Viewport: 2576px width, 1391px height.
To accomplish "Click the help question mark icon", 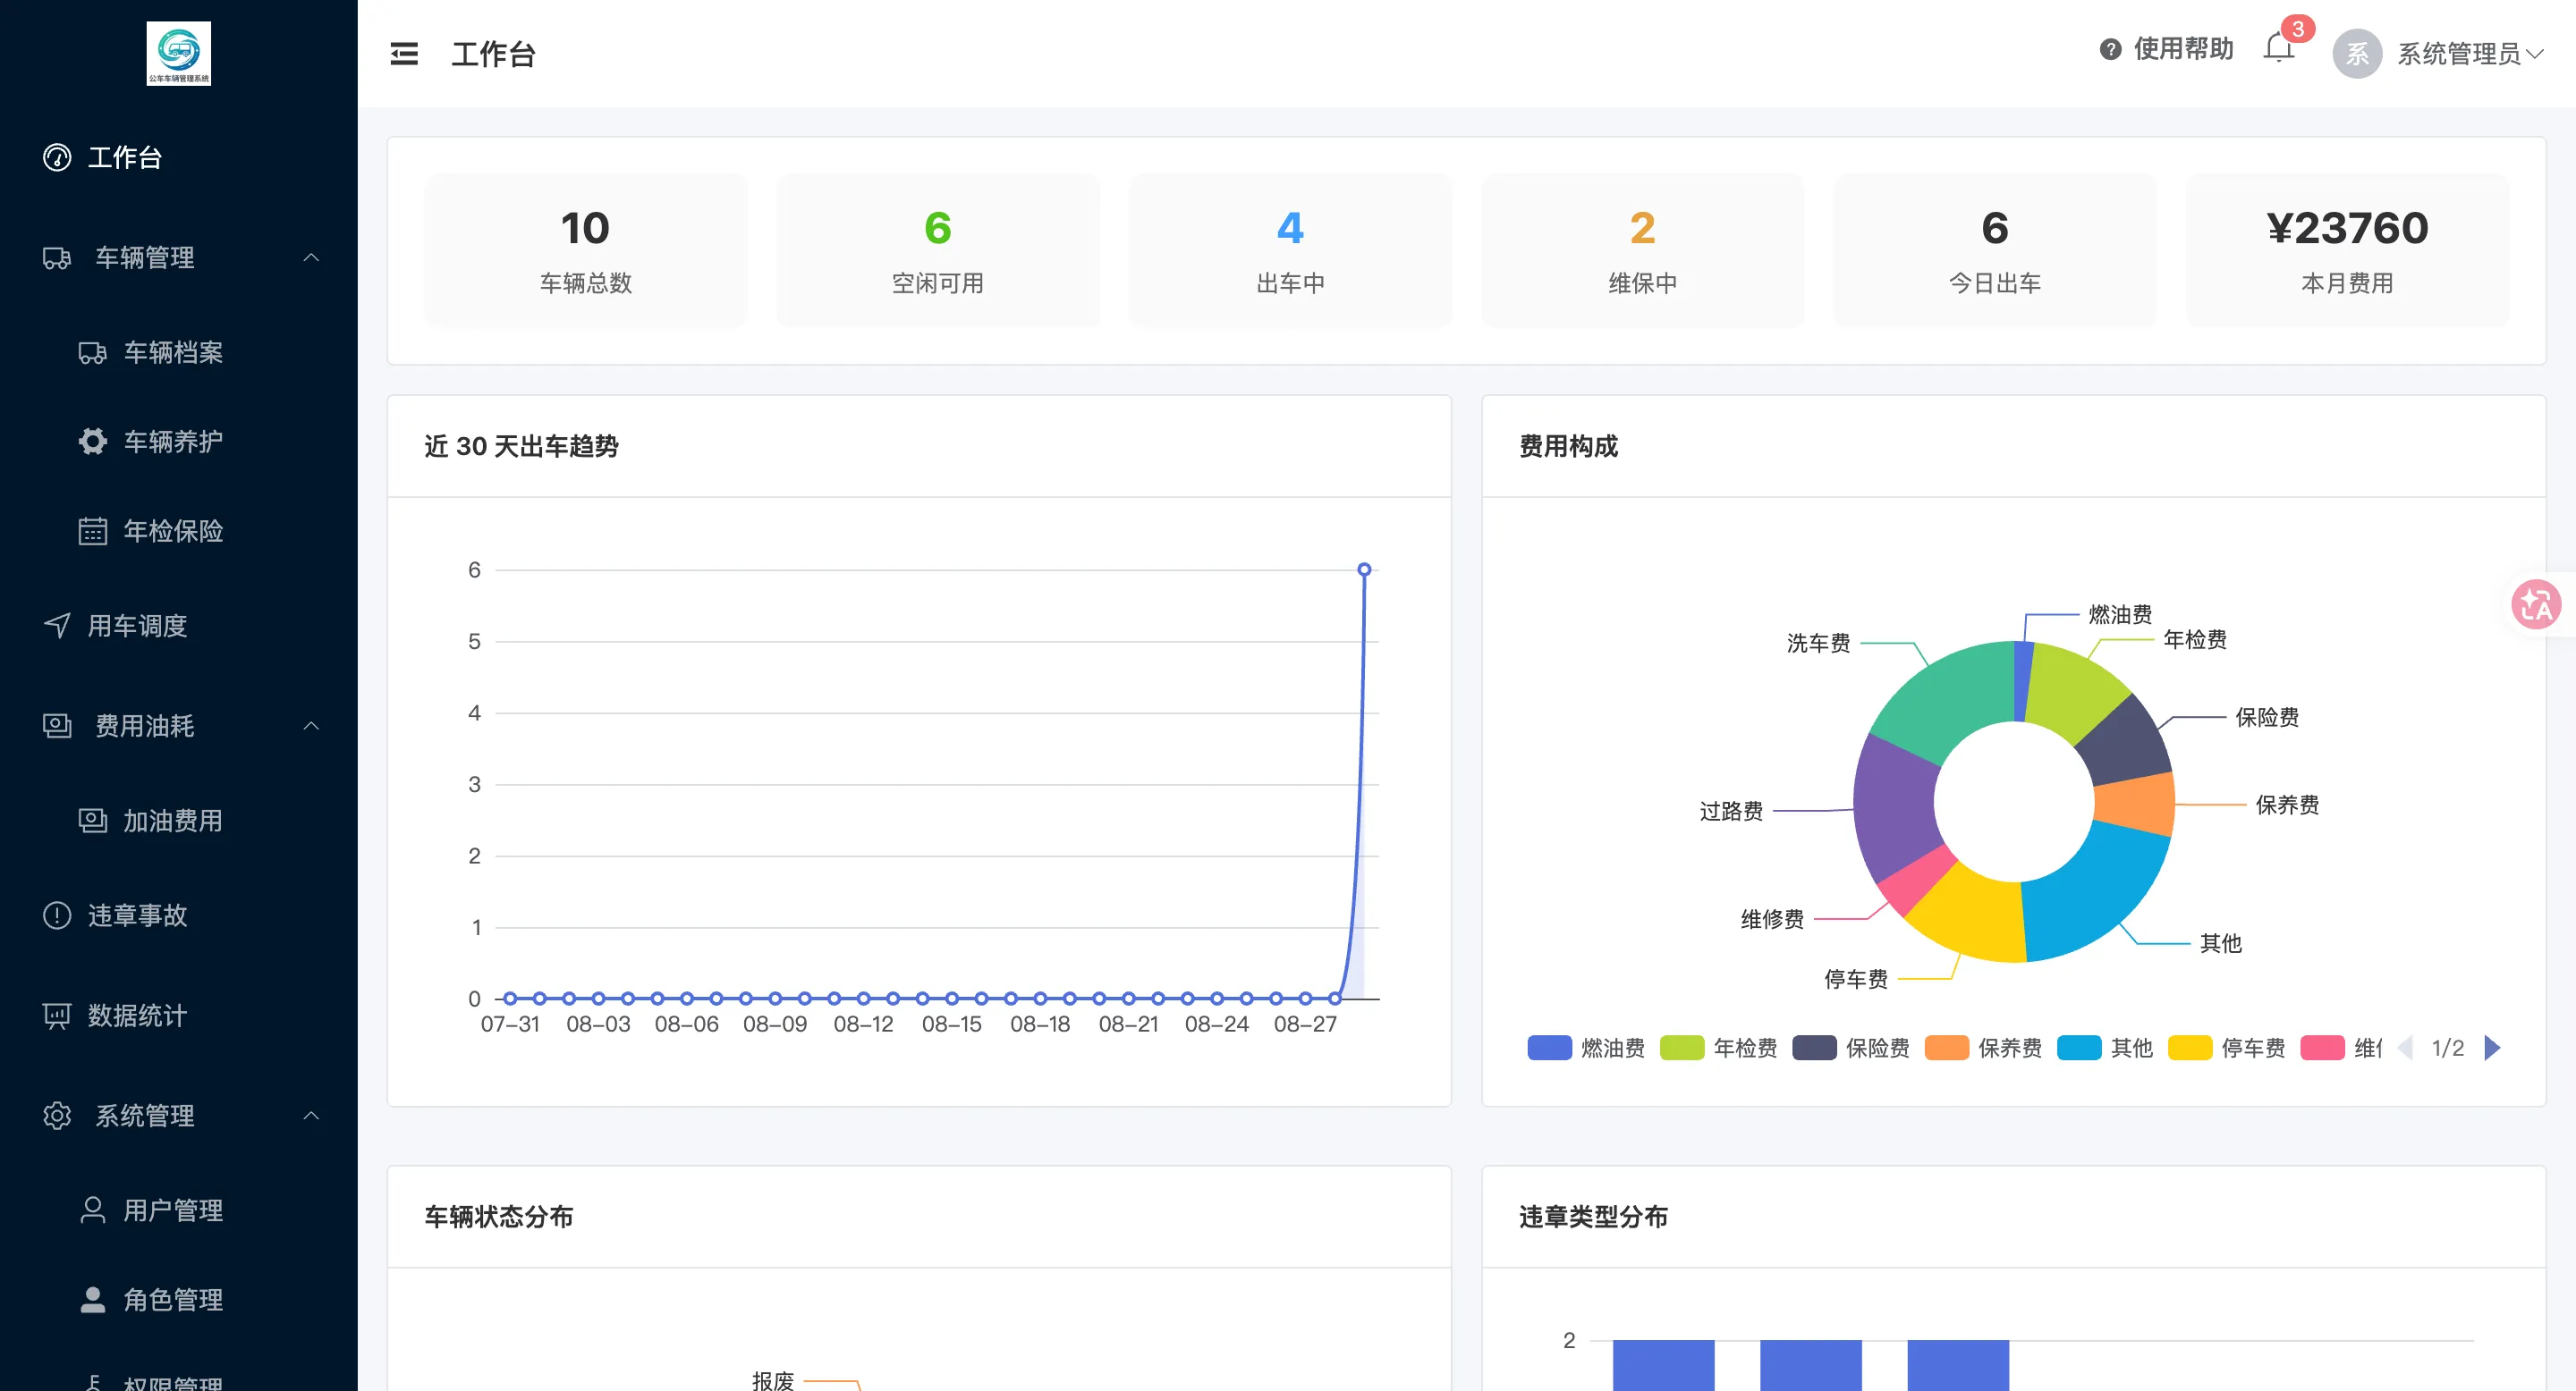I will tap(2110, 49).
